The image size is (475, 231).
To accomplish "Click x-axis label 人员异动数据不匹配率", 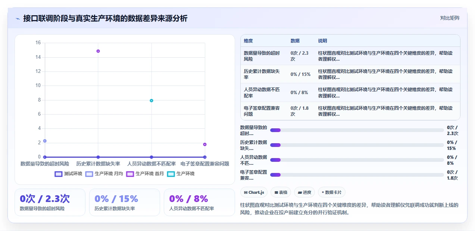I will pos(151,164).
